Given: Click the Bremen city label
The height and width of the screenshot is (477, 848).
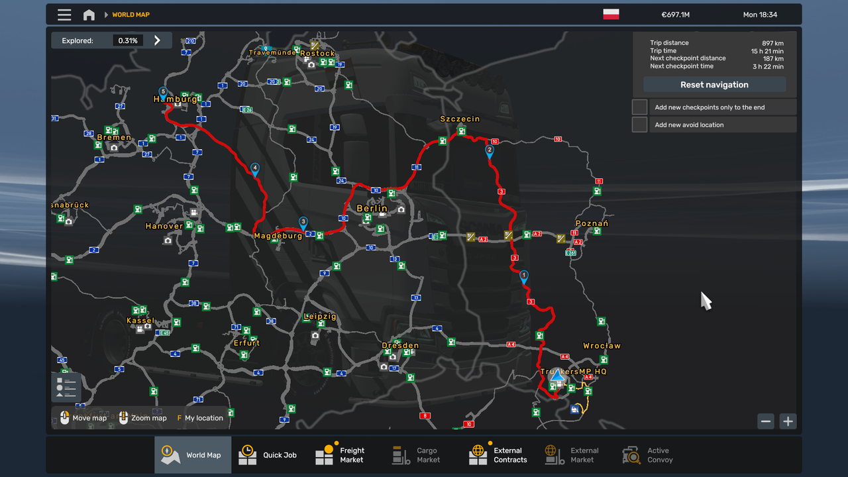Looking at the screenshot, I should point(114,137).
